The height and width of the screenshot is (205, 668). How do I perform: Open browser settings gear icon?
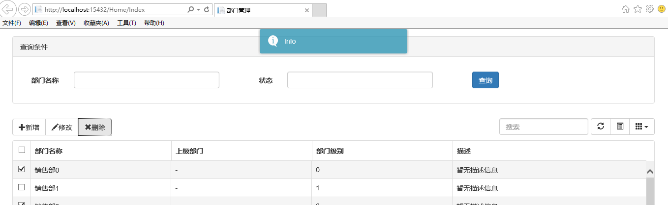649,9
